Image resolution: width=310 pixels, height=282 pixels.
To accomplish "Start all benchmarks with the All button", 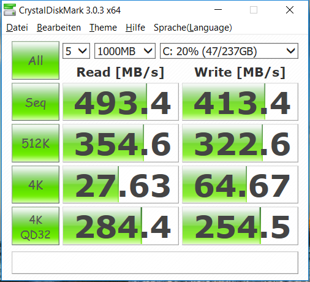I will [x=36, y=60].
